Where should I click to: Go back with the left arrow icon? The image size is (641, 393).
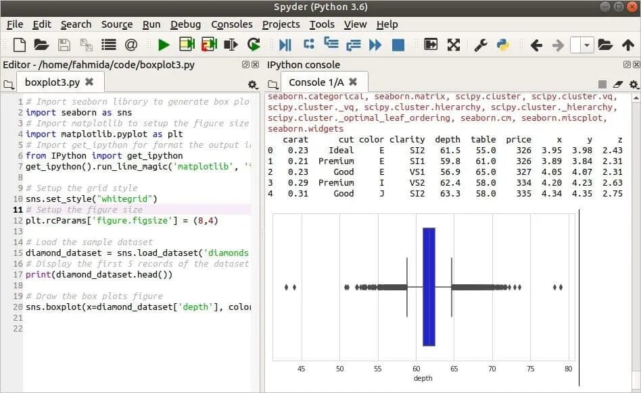[536, 45]
